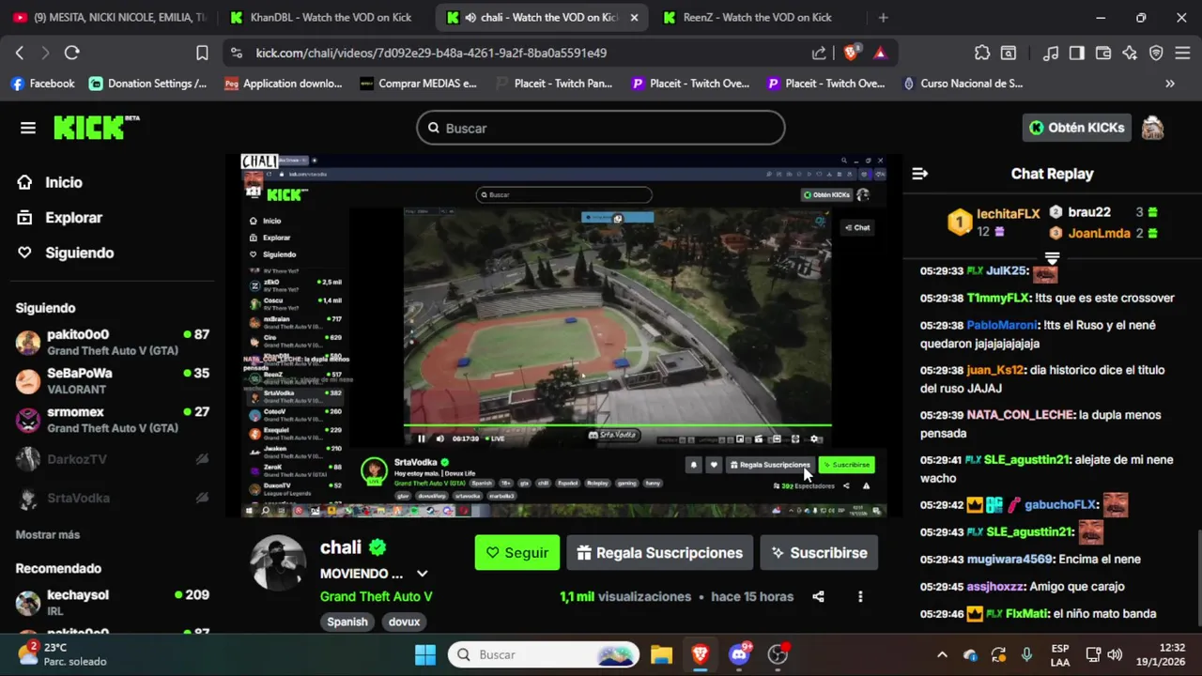This screenshot has width=1202, height=676.
Task: Follow chali with the Seguir button
Action: coord(517,553)
